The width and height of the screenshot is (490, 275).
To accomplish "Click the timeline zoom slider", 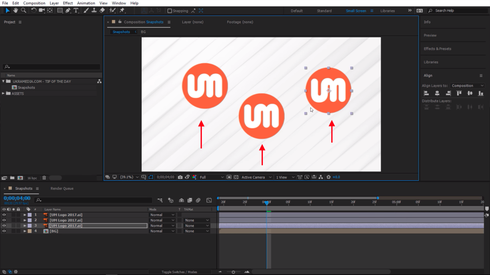I will pos(234,272).
